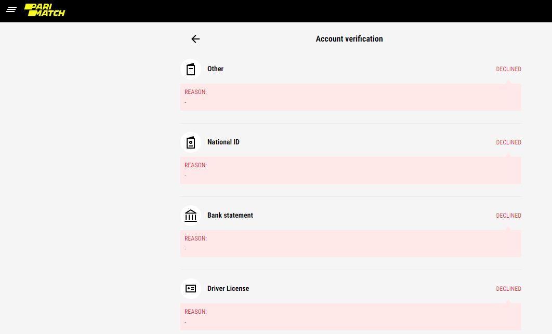
Task: Click the Bank statement building icon
Action: [191, 216]
